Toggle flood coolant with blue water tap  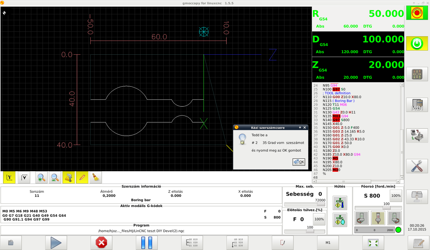pyautogui.click(x=340, y=203)
